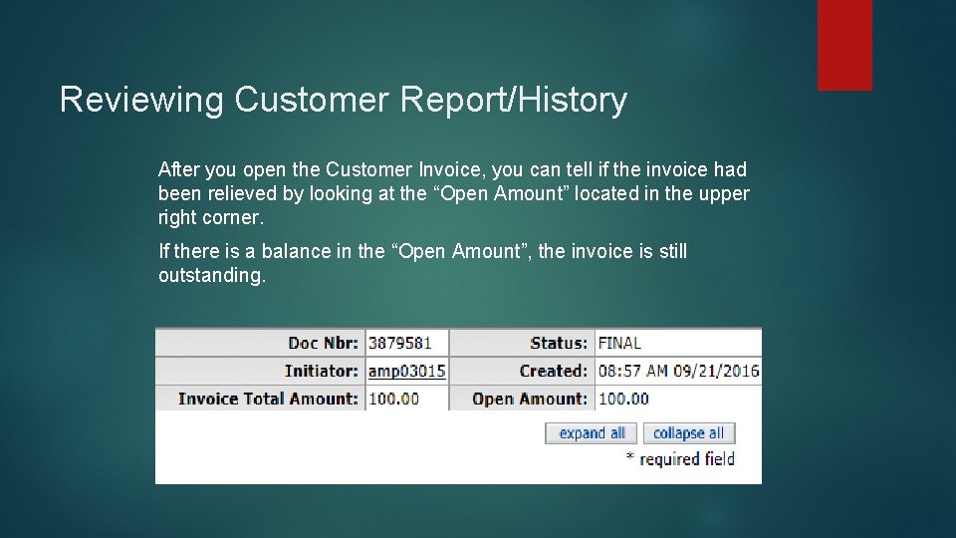This screenshot has height=538, width=956.
Task: Click the "Open Amount:" label
Action: tap(530, 399)
